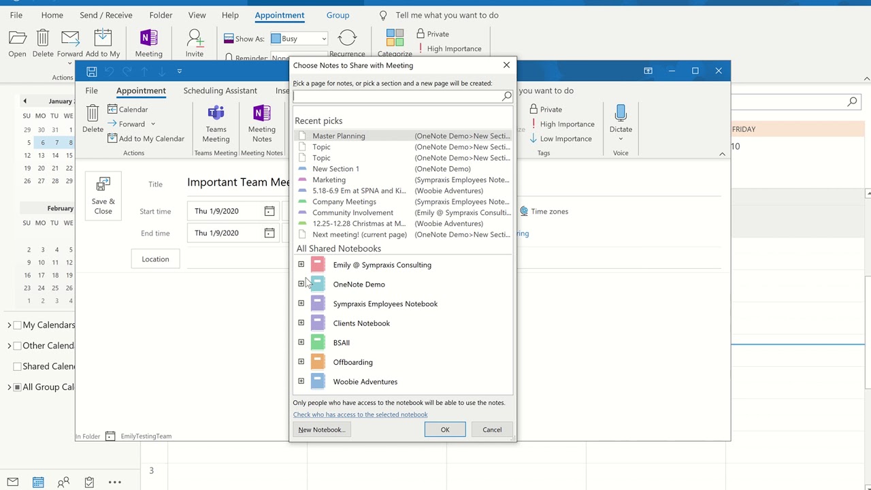The image size is (871, 490).
Task: Select 'Next meeting! (current page)' in recent picks
Action: coord(403,235)
